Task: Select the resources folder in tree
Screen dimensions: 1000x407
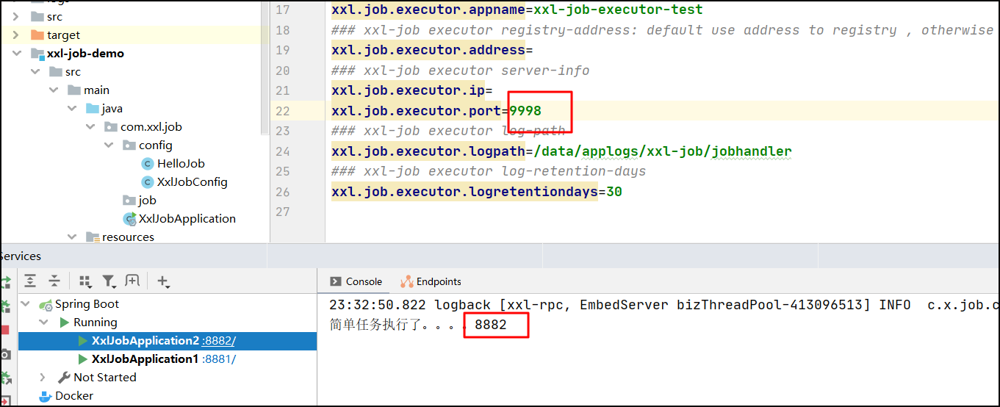Action: 128,237
